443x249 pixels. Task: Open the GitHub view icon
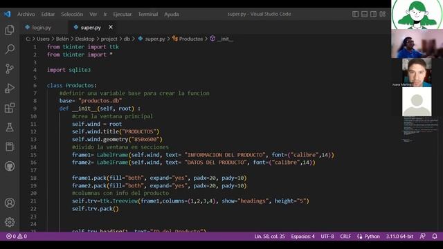pos(10,166)
